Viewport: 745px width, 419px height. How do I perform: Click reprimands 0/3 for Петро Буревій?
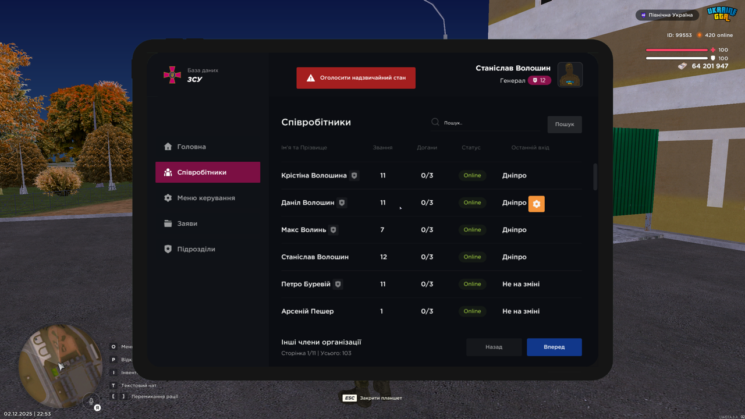pos(427,284)
